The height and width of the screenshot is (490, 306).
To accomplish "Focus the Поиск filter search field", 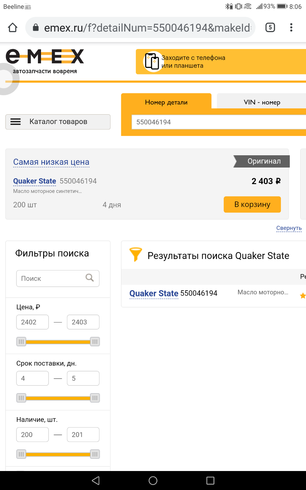I will pyautogui.click(x=58, y=278).
